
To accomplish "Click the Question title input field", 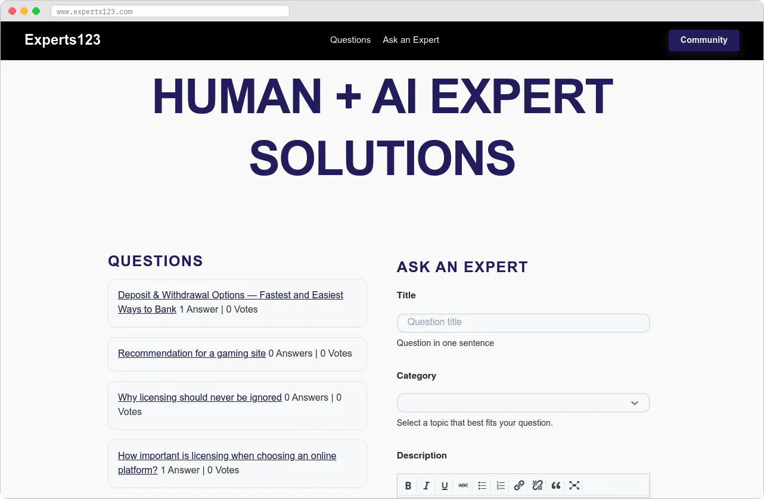I will click(523, 323).
